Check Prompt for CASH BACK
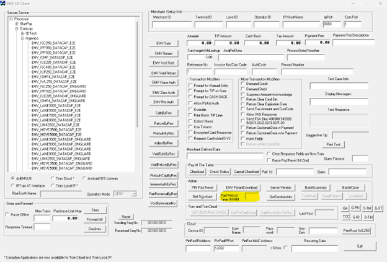 coord(190,97)
